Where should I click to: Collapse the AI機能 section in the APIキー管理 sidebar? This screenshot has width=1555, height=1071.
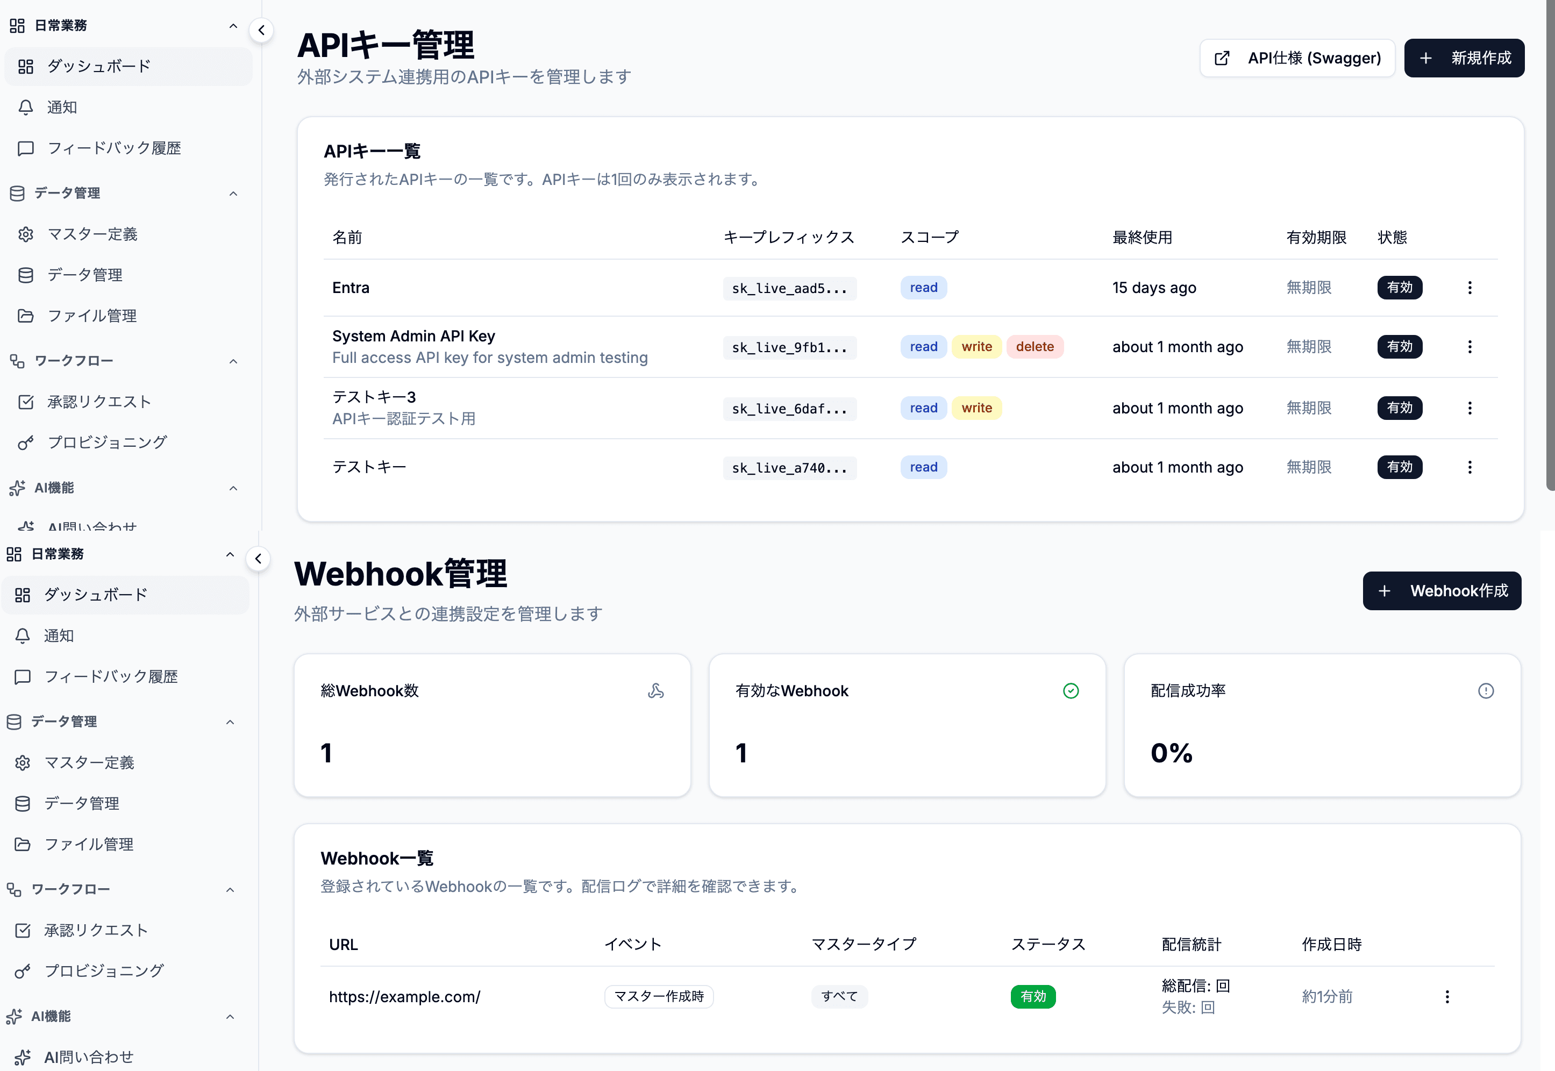coord(233,488)
